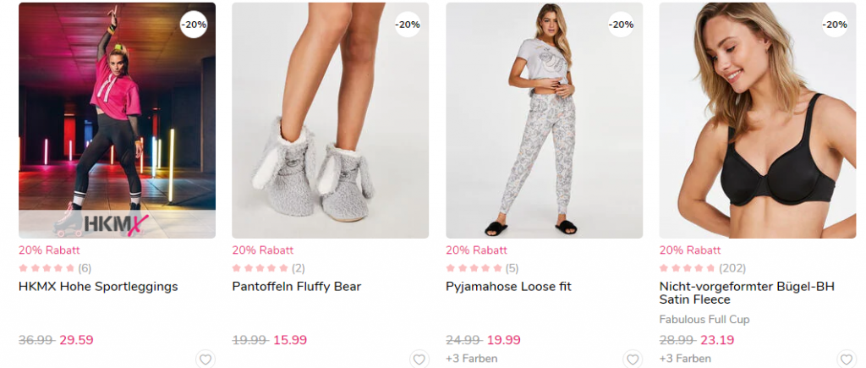Open the Fluffy Bear slippers product photo

(331, 120)
